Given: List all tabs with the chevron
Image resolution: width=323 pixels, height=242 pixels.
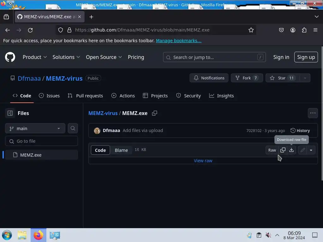Looking at the screenshot, I should (317, 17).
